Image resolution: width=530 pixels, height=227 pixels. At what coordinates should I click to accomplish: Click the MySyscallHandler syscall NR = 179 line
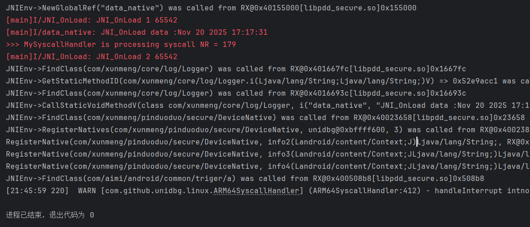121,45
